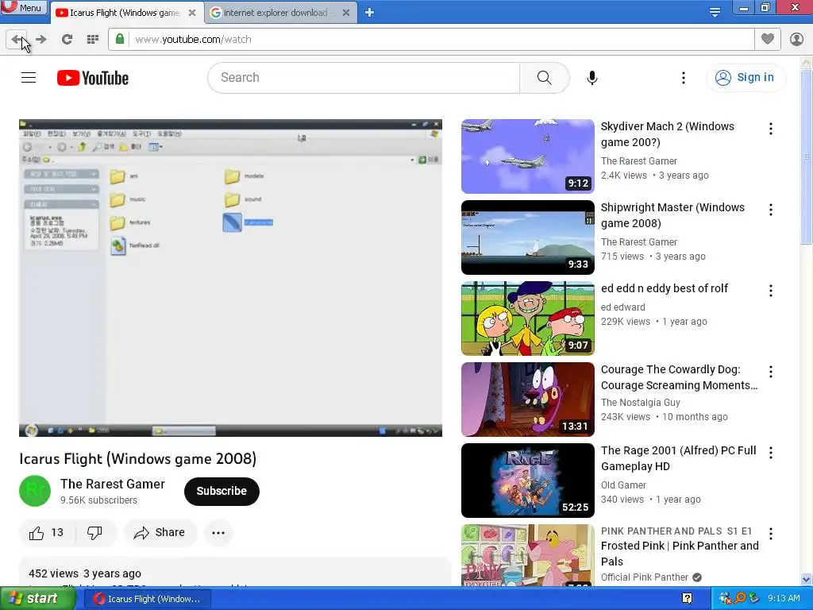Open YouTube hamburger guide menu
The image size is (813, 610).
[29, 78]
